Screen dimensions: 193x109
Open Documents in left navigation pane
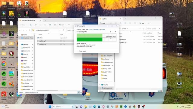click(x=27, y=51)
